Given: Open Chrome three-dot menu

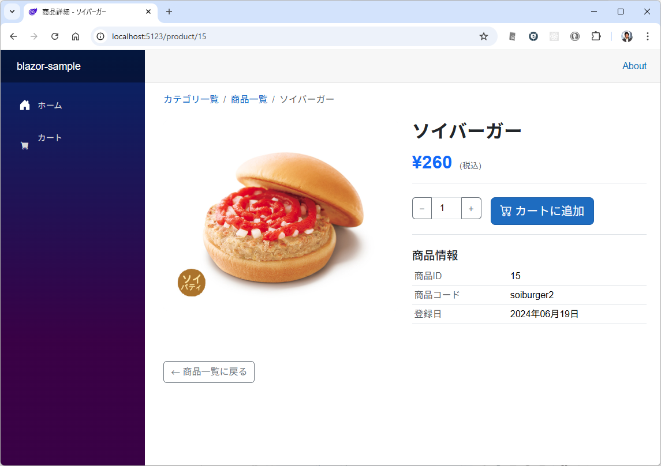Looking at the screenshot, I should tap(648, 37).
